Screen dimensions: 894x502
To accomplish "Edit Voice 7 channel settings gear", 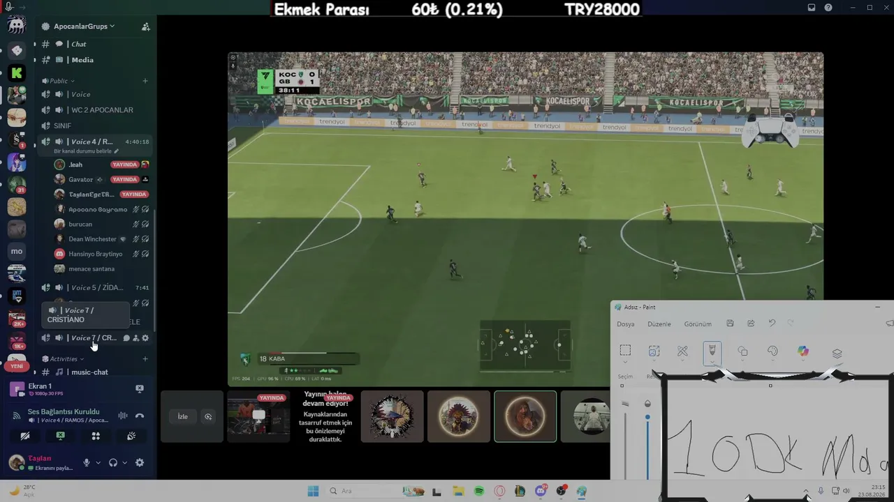I will tap(145, 338).
